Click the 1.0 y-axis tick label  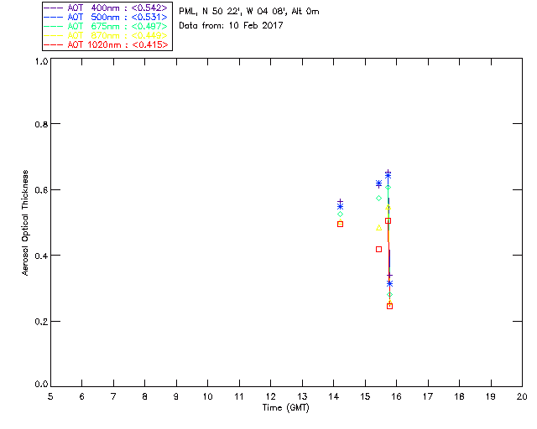coord(41,61)
